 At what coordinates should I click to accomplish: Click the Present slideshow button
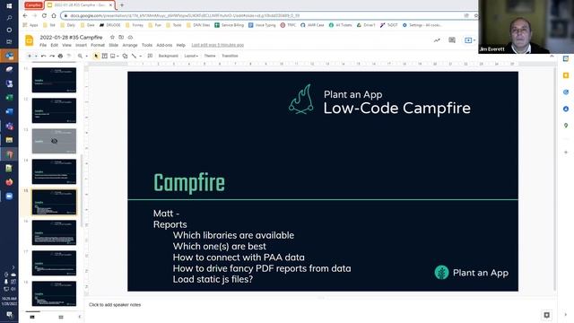[468, 40]
